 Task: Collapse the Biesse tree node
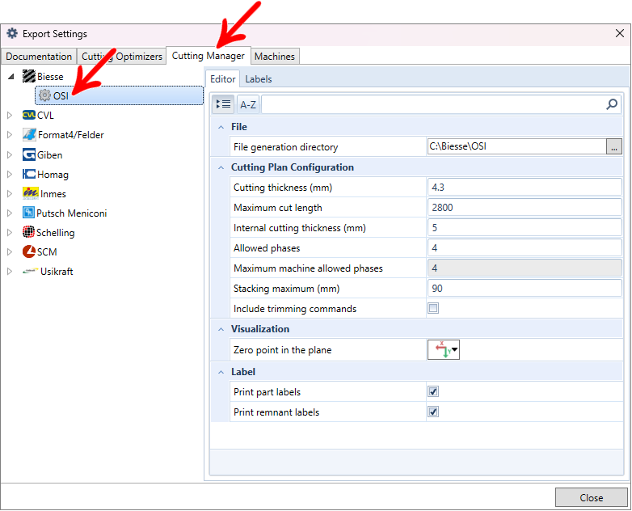click(x=11, y=77)
